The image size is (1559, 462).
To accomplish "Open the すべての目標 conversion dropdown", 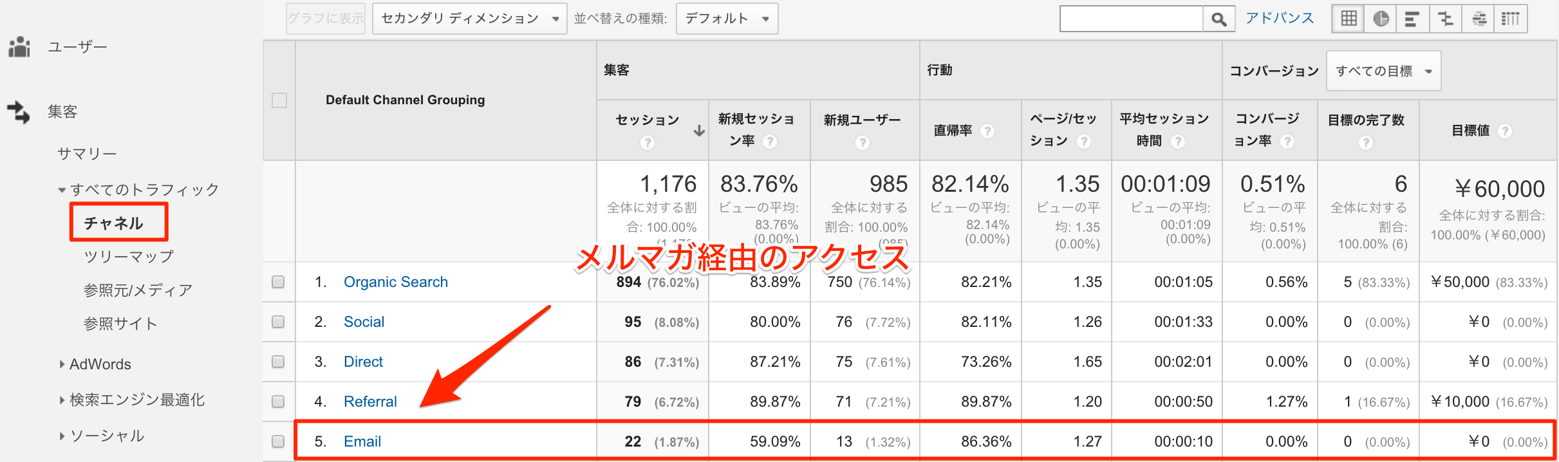I will click(x=1383, y=71).
